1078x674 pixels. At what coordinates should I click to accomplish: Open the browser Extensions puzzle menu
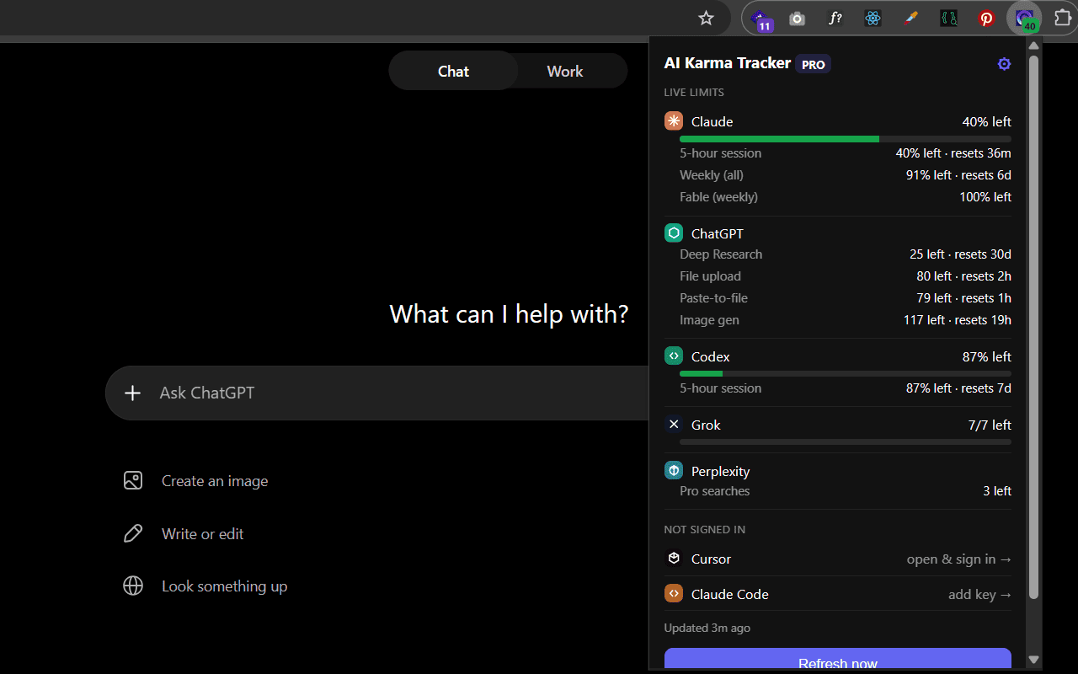[1062, 18]
